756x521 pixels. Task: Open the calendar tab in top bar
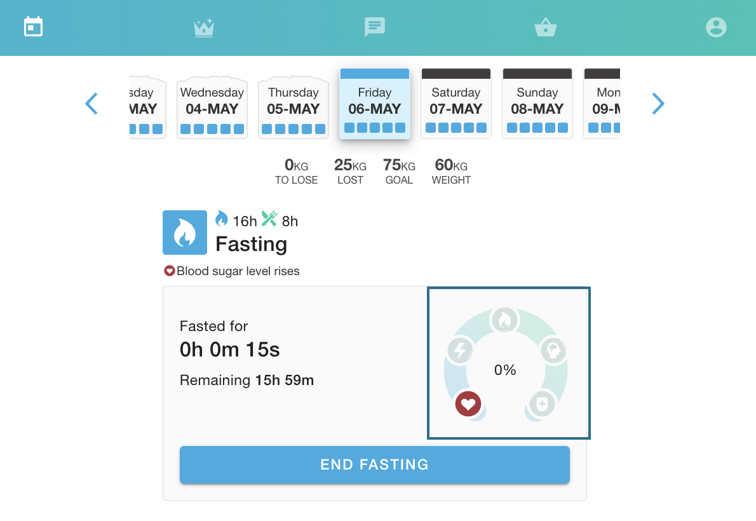click(33, 27)
